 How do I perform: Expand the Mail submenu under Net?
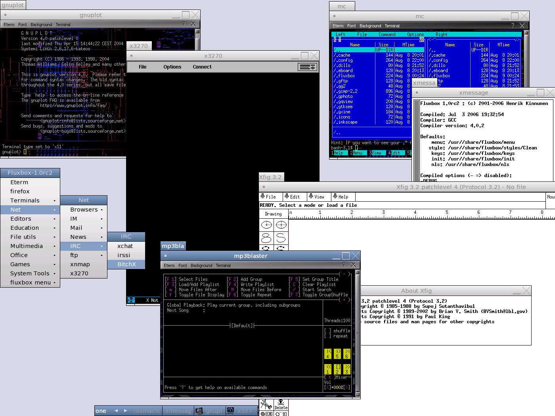click(84, 228)
